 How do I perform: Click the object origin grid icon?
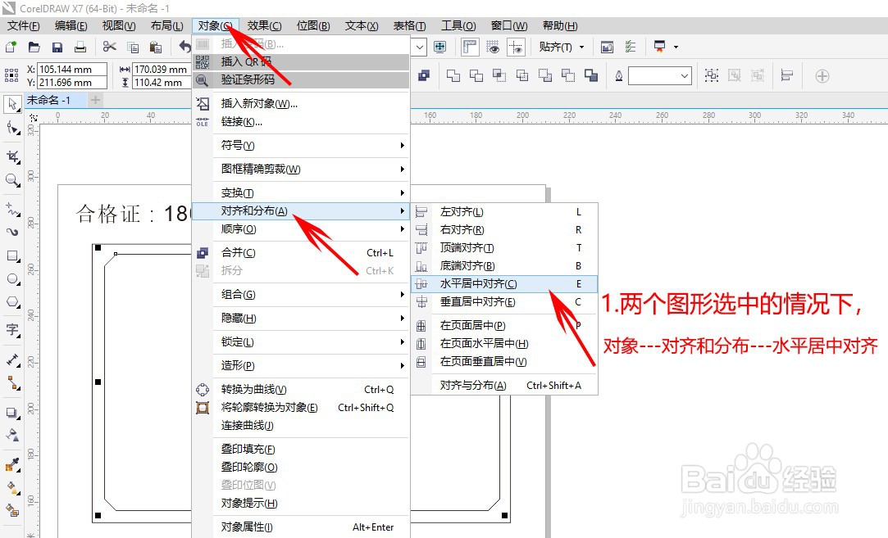coord(11,75)
